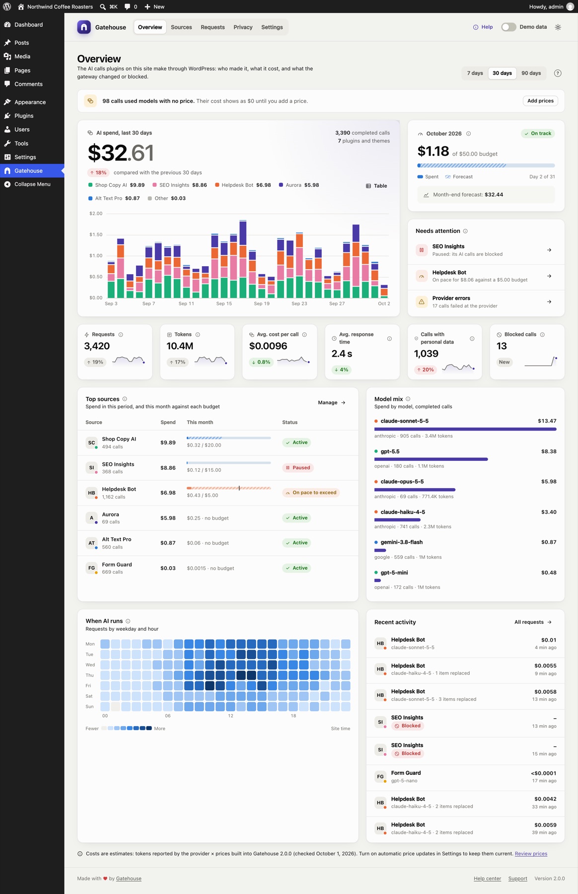The image size is (578, 894).
Task: Switch chart to Table view
Action: (x=376, y=186)
